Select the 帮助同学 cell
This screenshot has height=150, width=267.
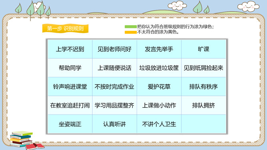click(70, 68)
